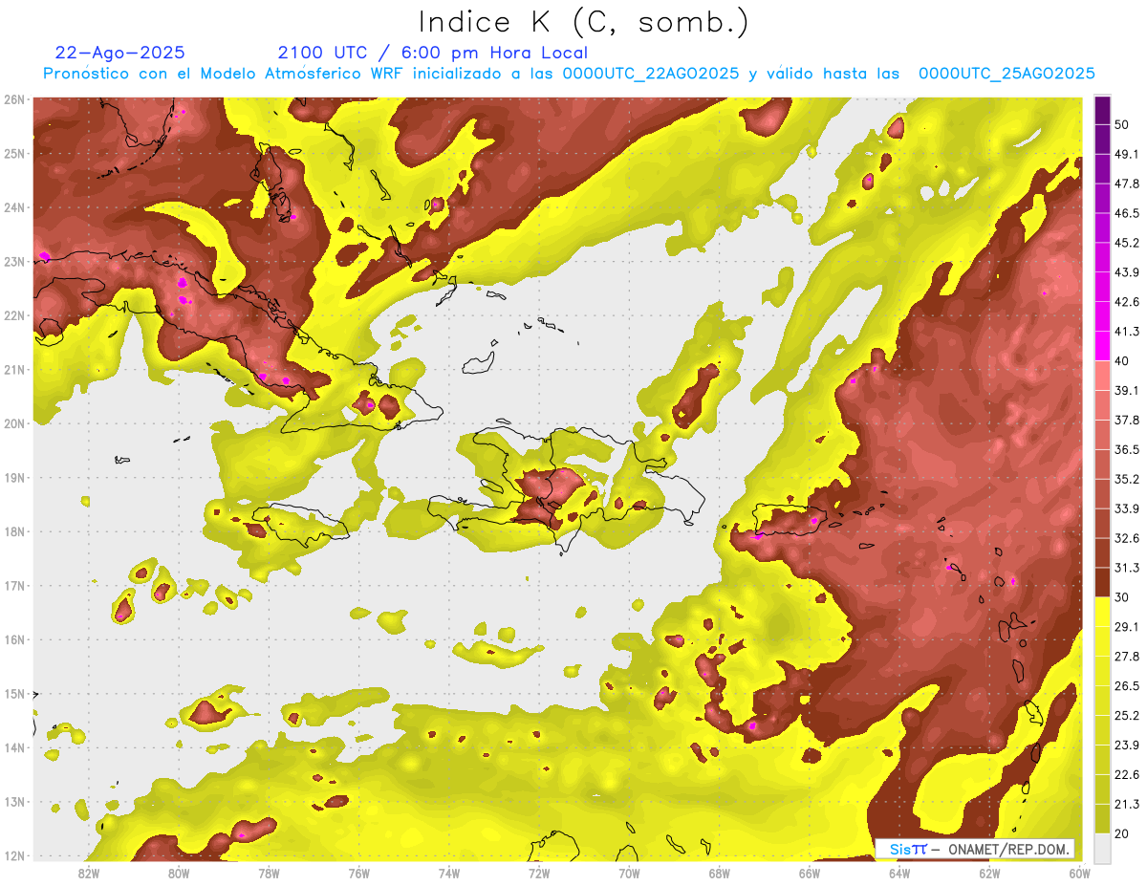Click the longitude label '82W'

tap(89, 874)
